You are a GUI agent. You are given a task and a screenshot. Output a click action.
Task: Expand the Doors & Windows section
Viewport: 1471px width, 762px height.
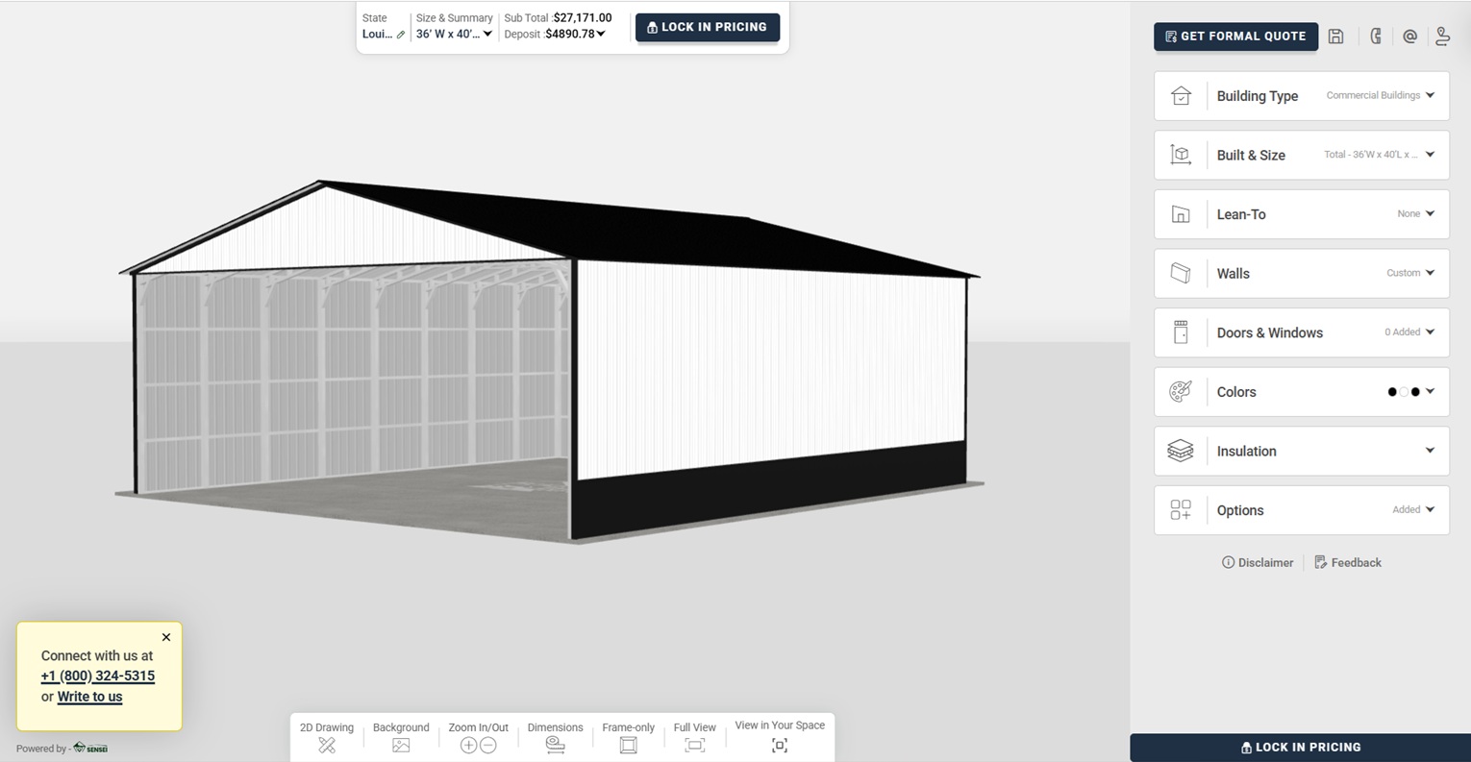[x=1302, y=332]
